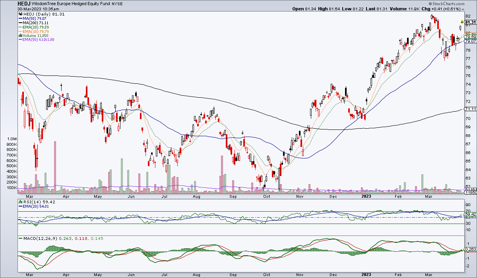
Task: Click the 79.07 blue price tag
Action: [470, 41]
